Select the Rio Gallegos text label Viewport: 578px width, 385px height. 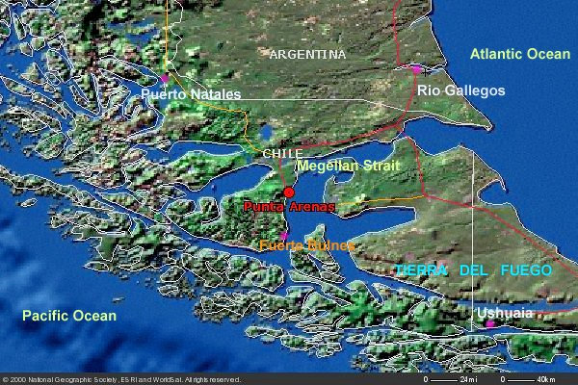click(460, 90)
